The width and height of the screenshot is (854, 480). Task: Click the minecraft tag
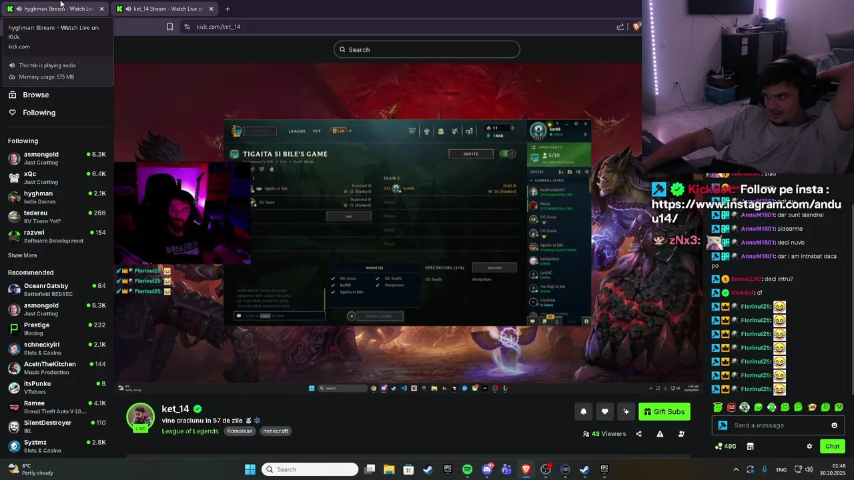point(276,431)
